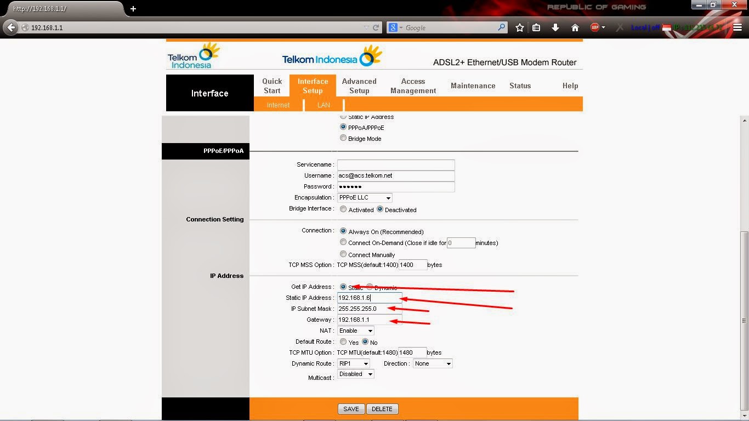Click the TCP MSS value field 1400
The width and height of the screenshot is (749, 421).
click(x=413, y=265)
